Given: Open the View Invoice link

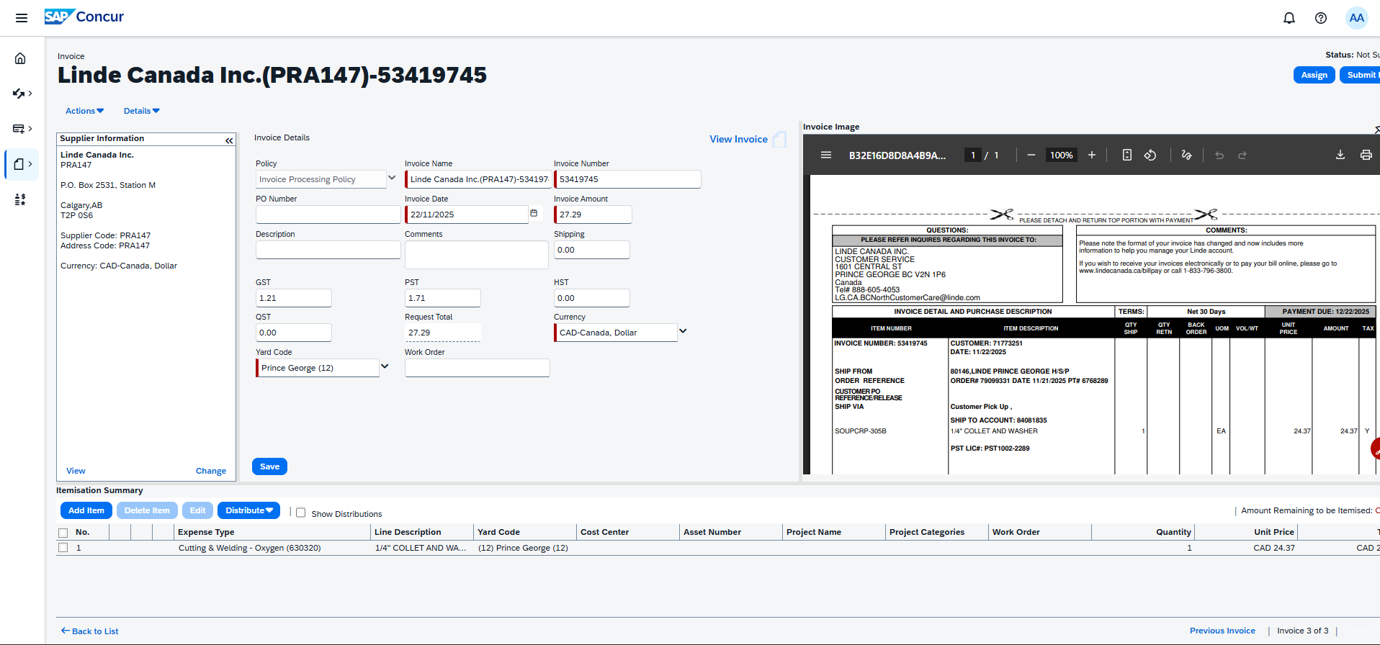Looking at the screenshot, I should coord(738,139).
